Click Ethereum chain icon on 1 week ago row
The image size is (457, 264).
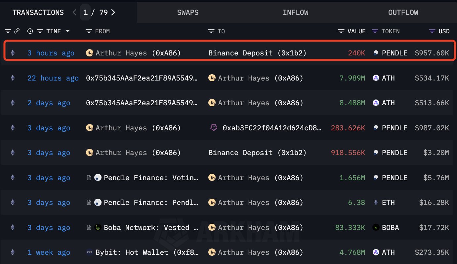click(13, 252)
